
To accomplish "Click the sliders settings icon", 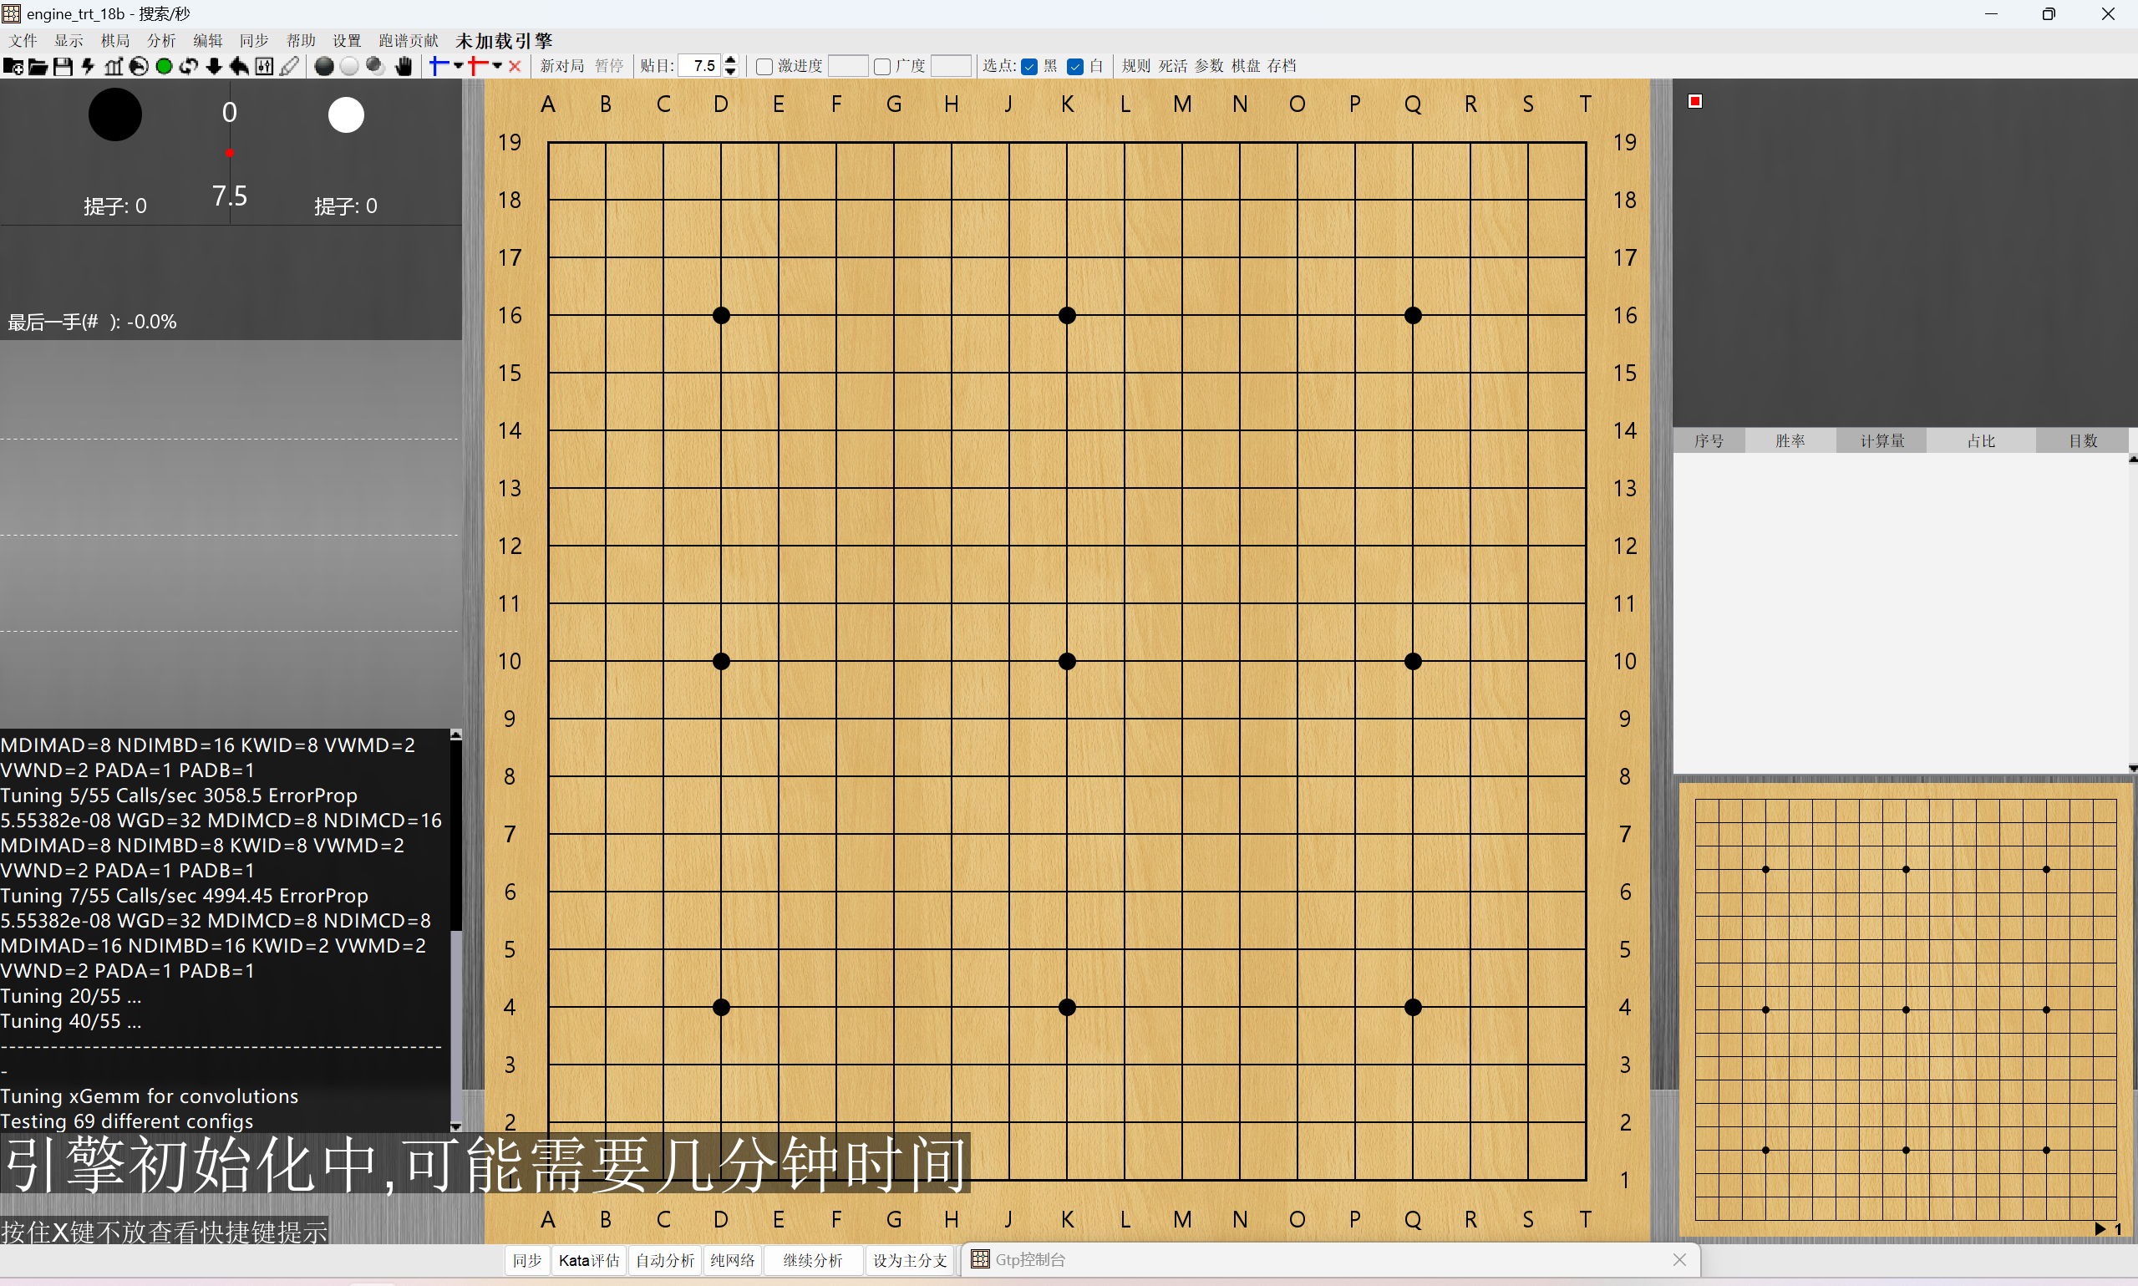I will pos(264,67).
